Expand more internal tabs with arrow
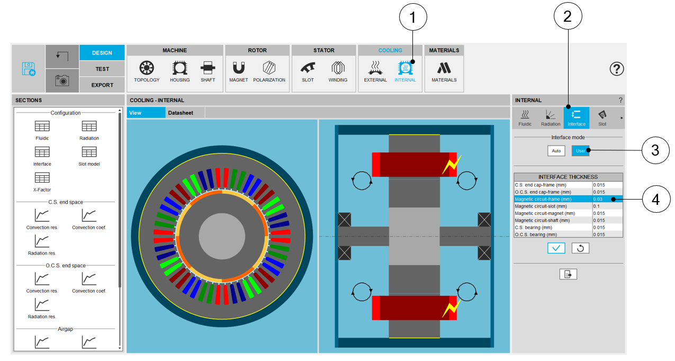This screenshot has height=361, width=675. [622, 118]
